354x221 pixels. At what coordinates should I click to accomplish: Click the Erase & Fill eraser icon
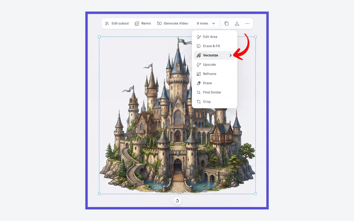[x=199, y=46]
